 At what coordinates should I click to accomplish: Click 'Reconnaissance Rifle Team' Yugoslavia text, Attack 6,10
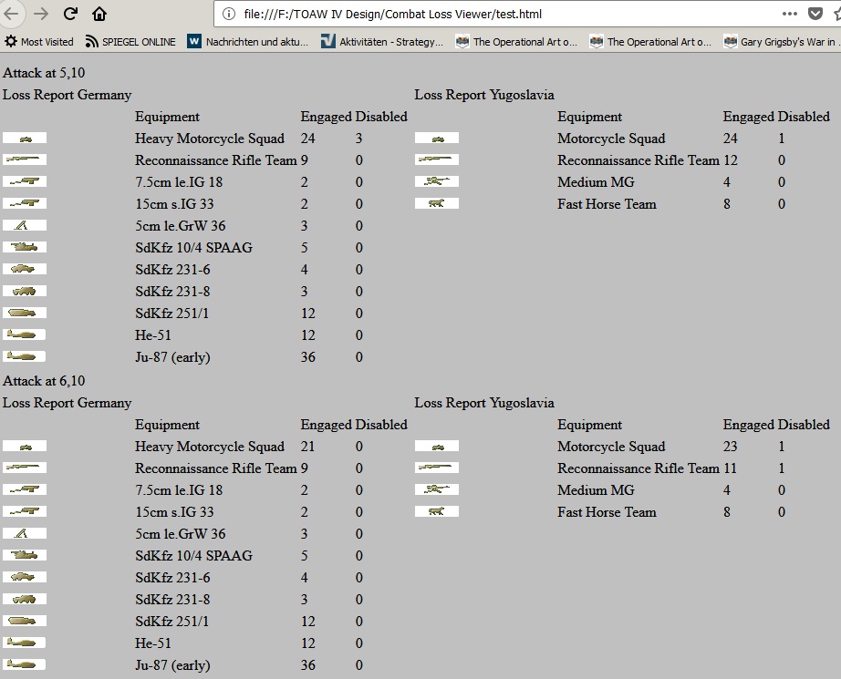click(639, 468)
